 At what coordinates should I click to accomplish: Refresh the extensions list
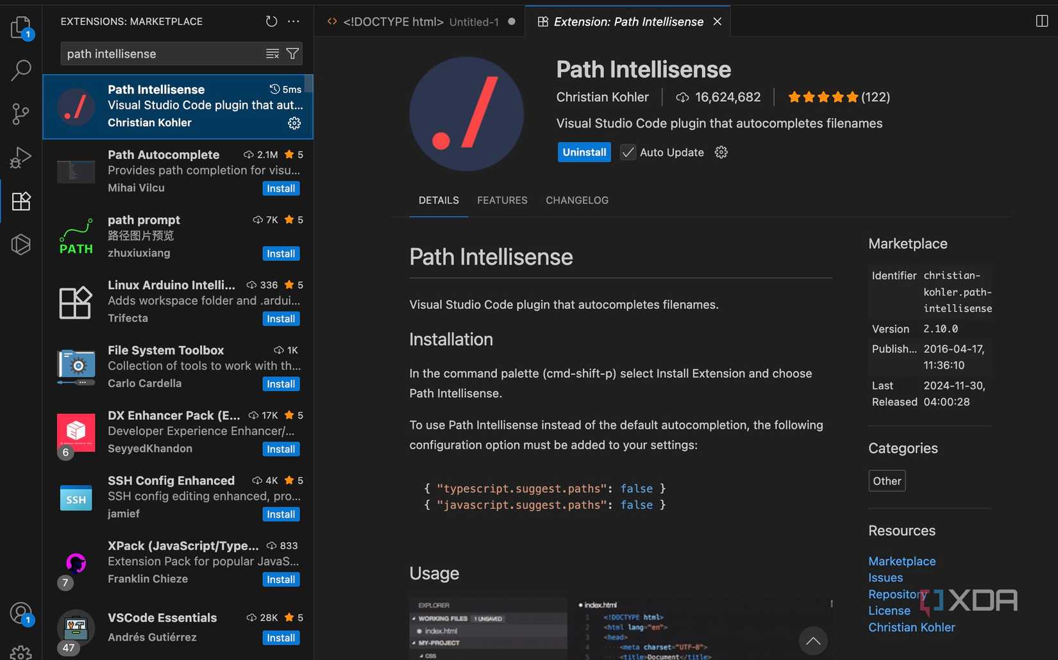coord(271,22)
